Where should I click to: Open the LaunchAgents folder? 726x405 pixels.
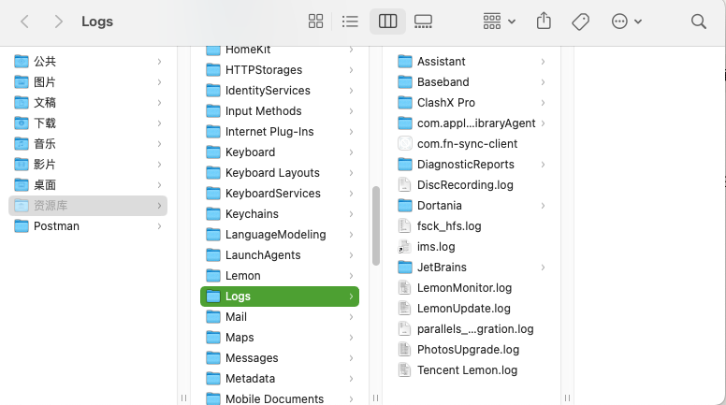280,255
